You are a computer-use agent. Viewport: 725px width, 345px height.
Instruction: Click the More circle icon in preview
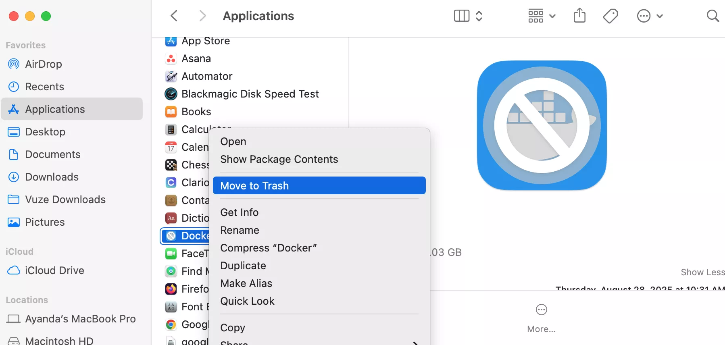point(541,310)
